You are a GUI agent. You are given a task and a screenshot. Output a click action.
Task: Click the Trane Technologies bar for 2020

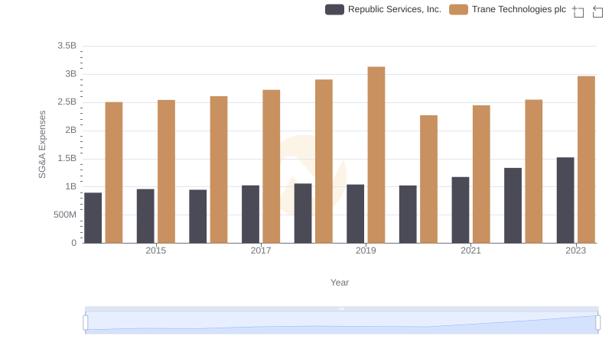[x=428, y=179]
